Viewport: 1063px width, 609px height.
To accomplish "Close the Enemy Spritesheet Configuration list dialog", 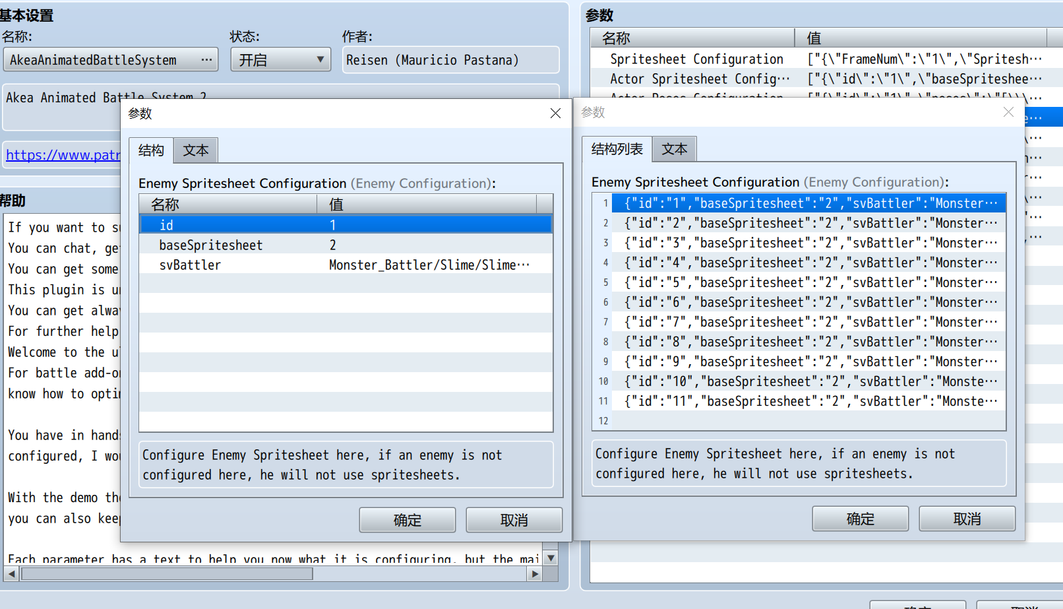I will [1008, 112].
